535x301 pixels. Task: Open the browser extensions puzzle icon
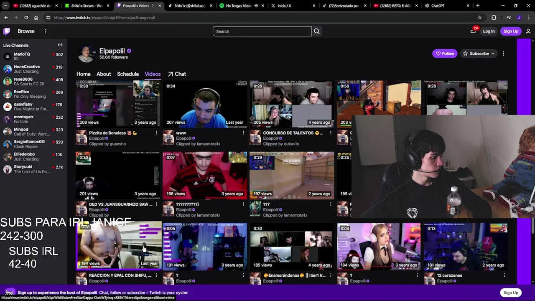pos(494,18)
